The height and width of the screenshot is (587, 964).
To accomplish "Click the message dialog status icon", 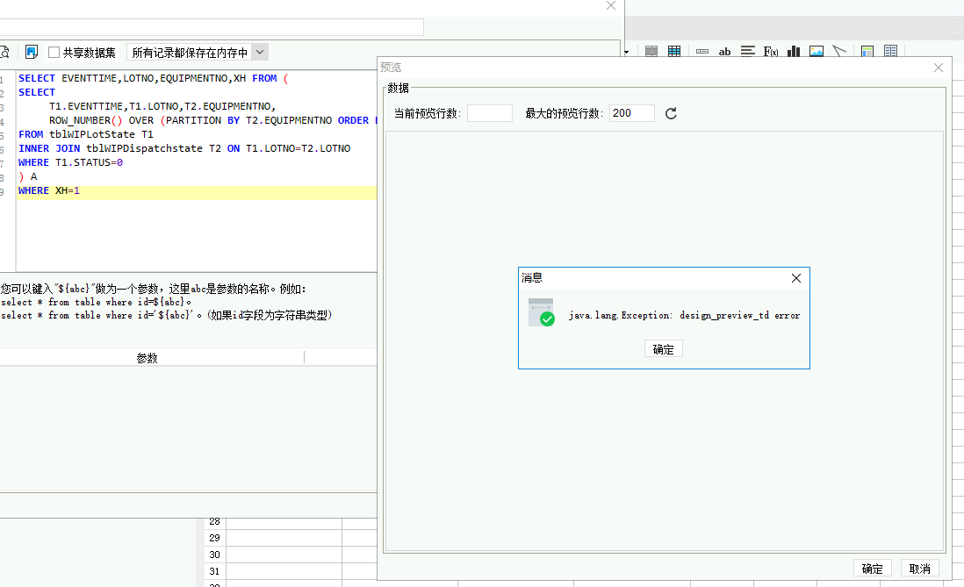I will click(542, 313).
